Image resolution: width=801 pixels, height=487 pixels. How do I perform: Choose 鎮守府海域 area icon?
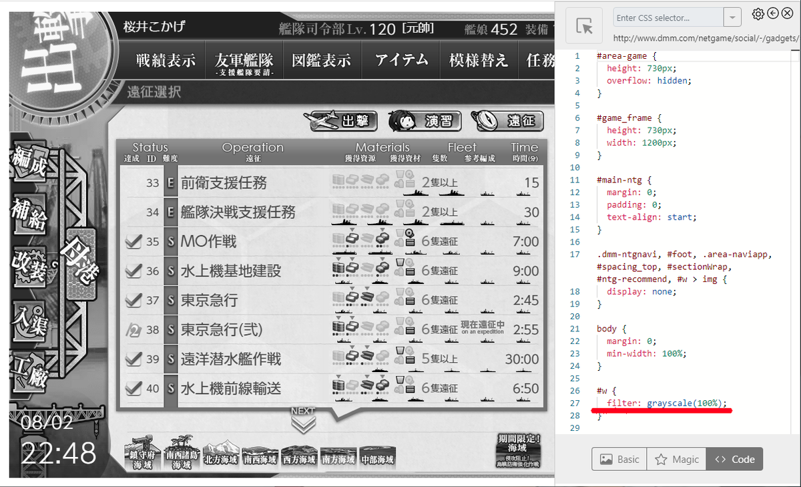[142, 452]
